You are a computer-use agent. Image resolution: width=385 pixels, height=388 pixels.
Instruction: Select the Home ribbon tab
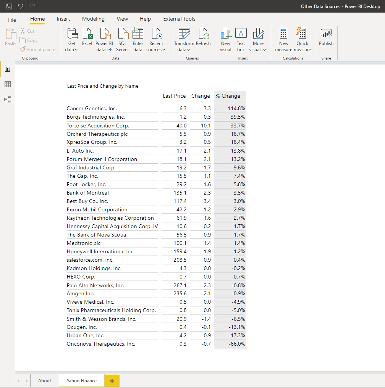[x=37, y=19]
